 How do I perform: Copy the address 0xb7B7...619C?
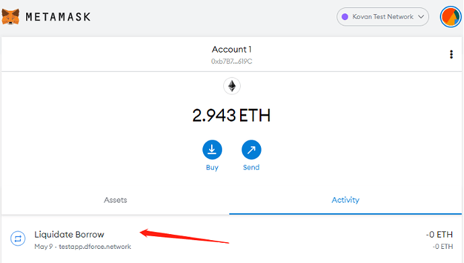click(232, 61)
